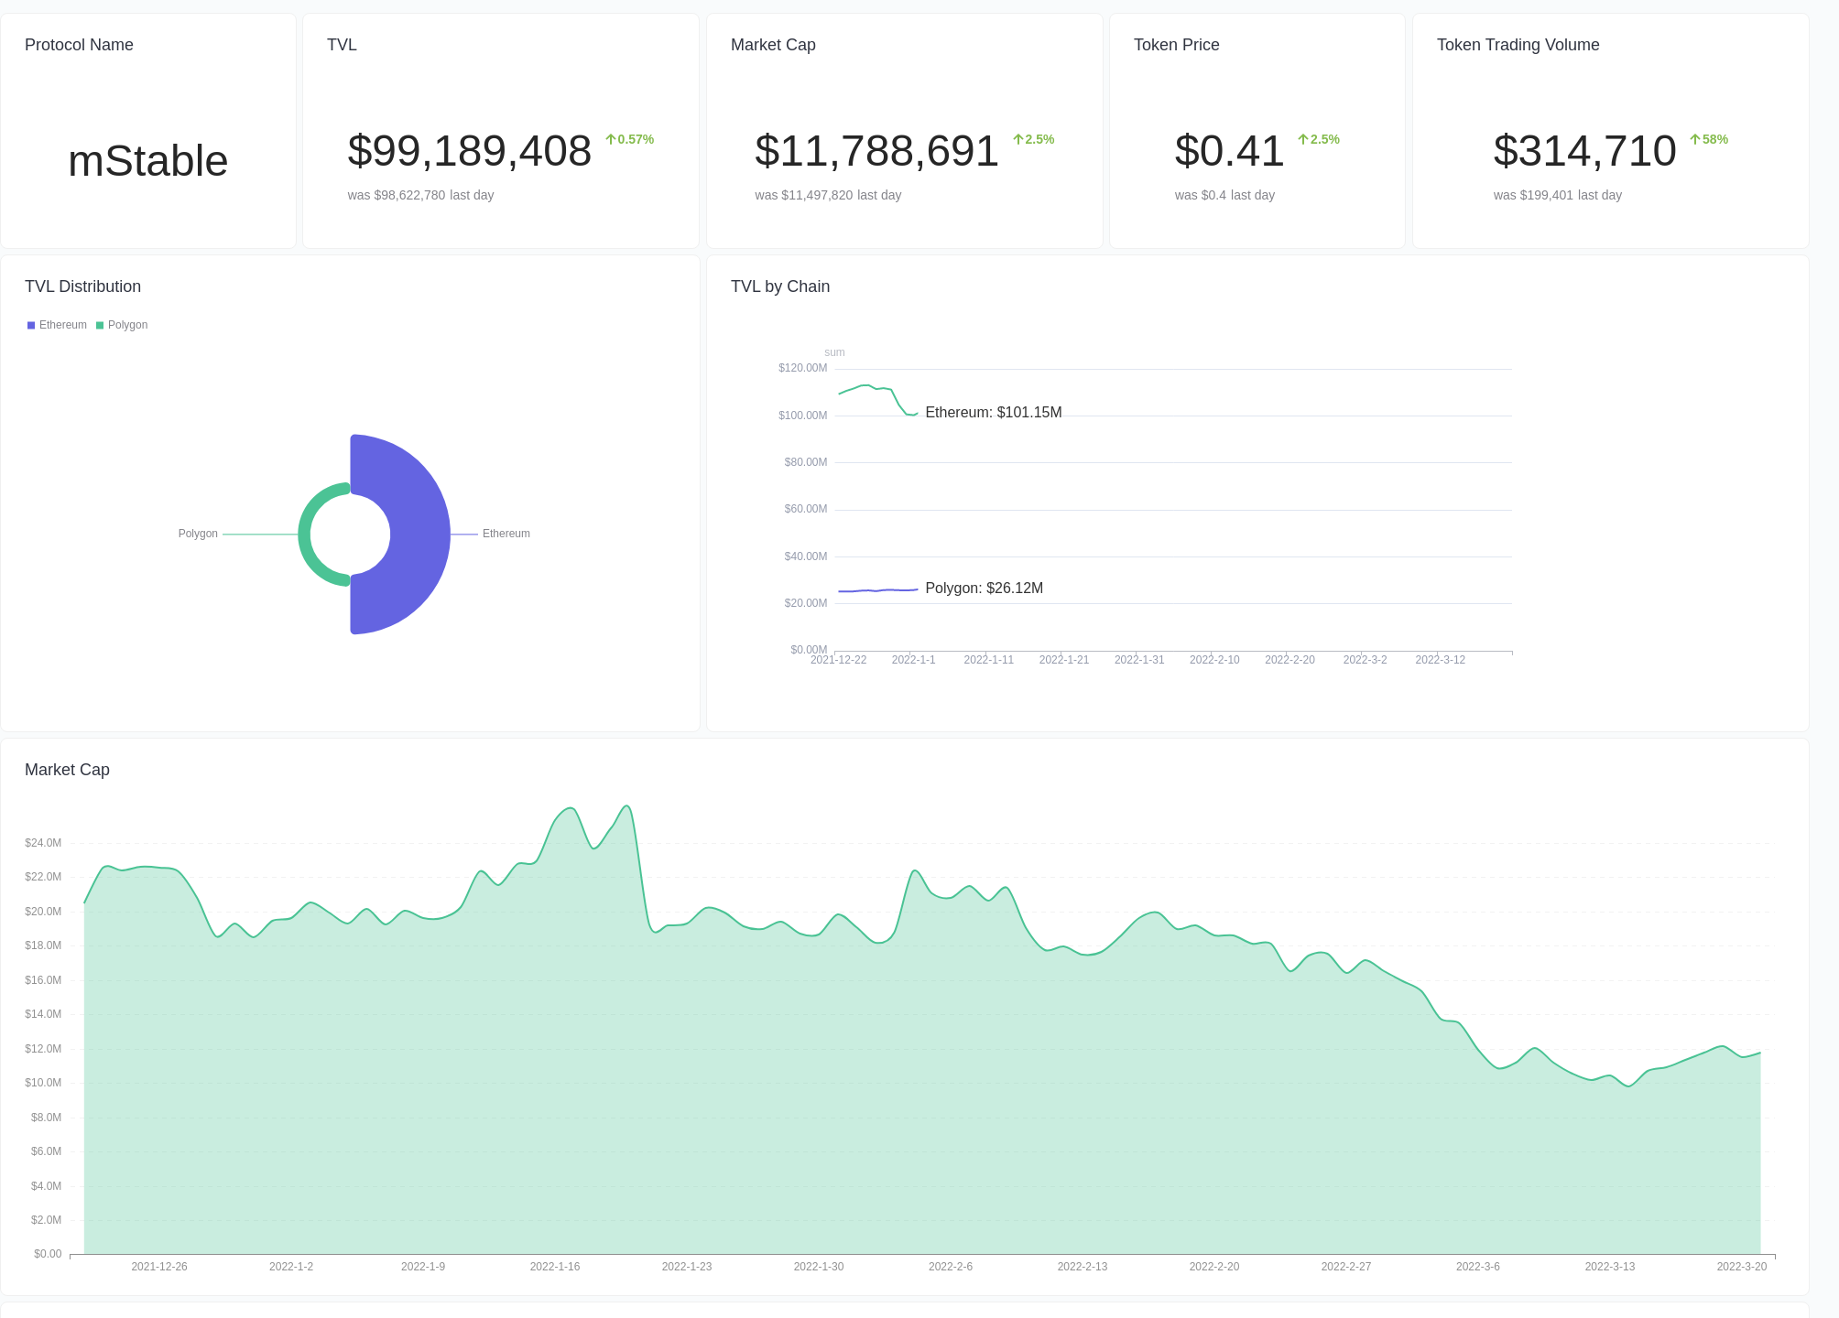1839x1318 pixels.
Task: Open the TVL Distribution panel title
Action: (x=82, y=286)
